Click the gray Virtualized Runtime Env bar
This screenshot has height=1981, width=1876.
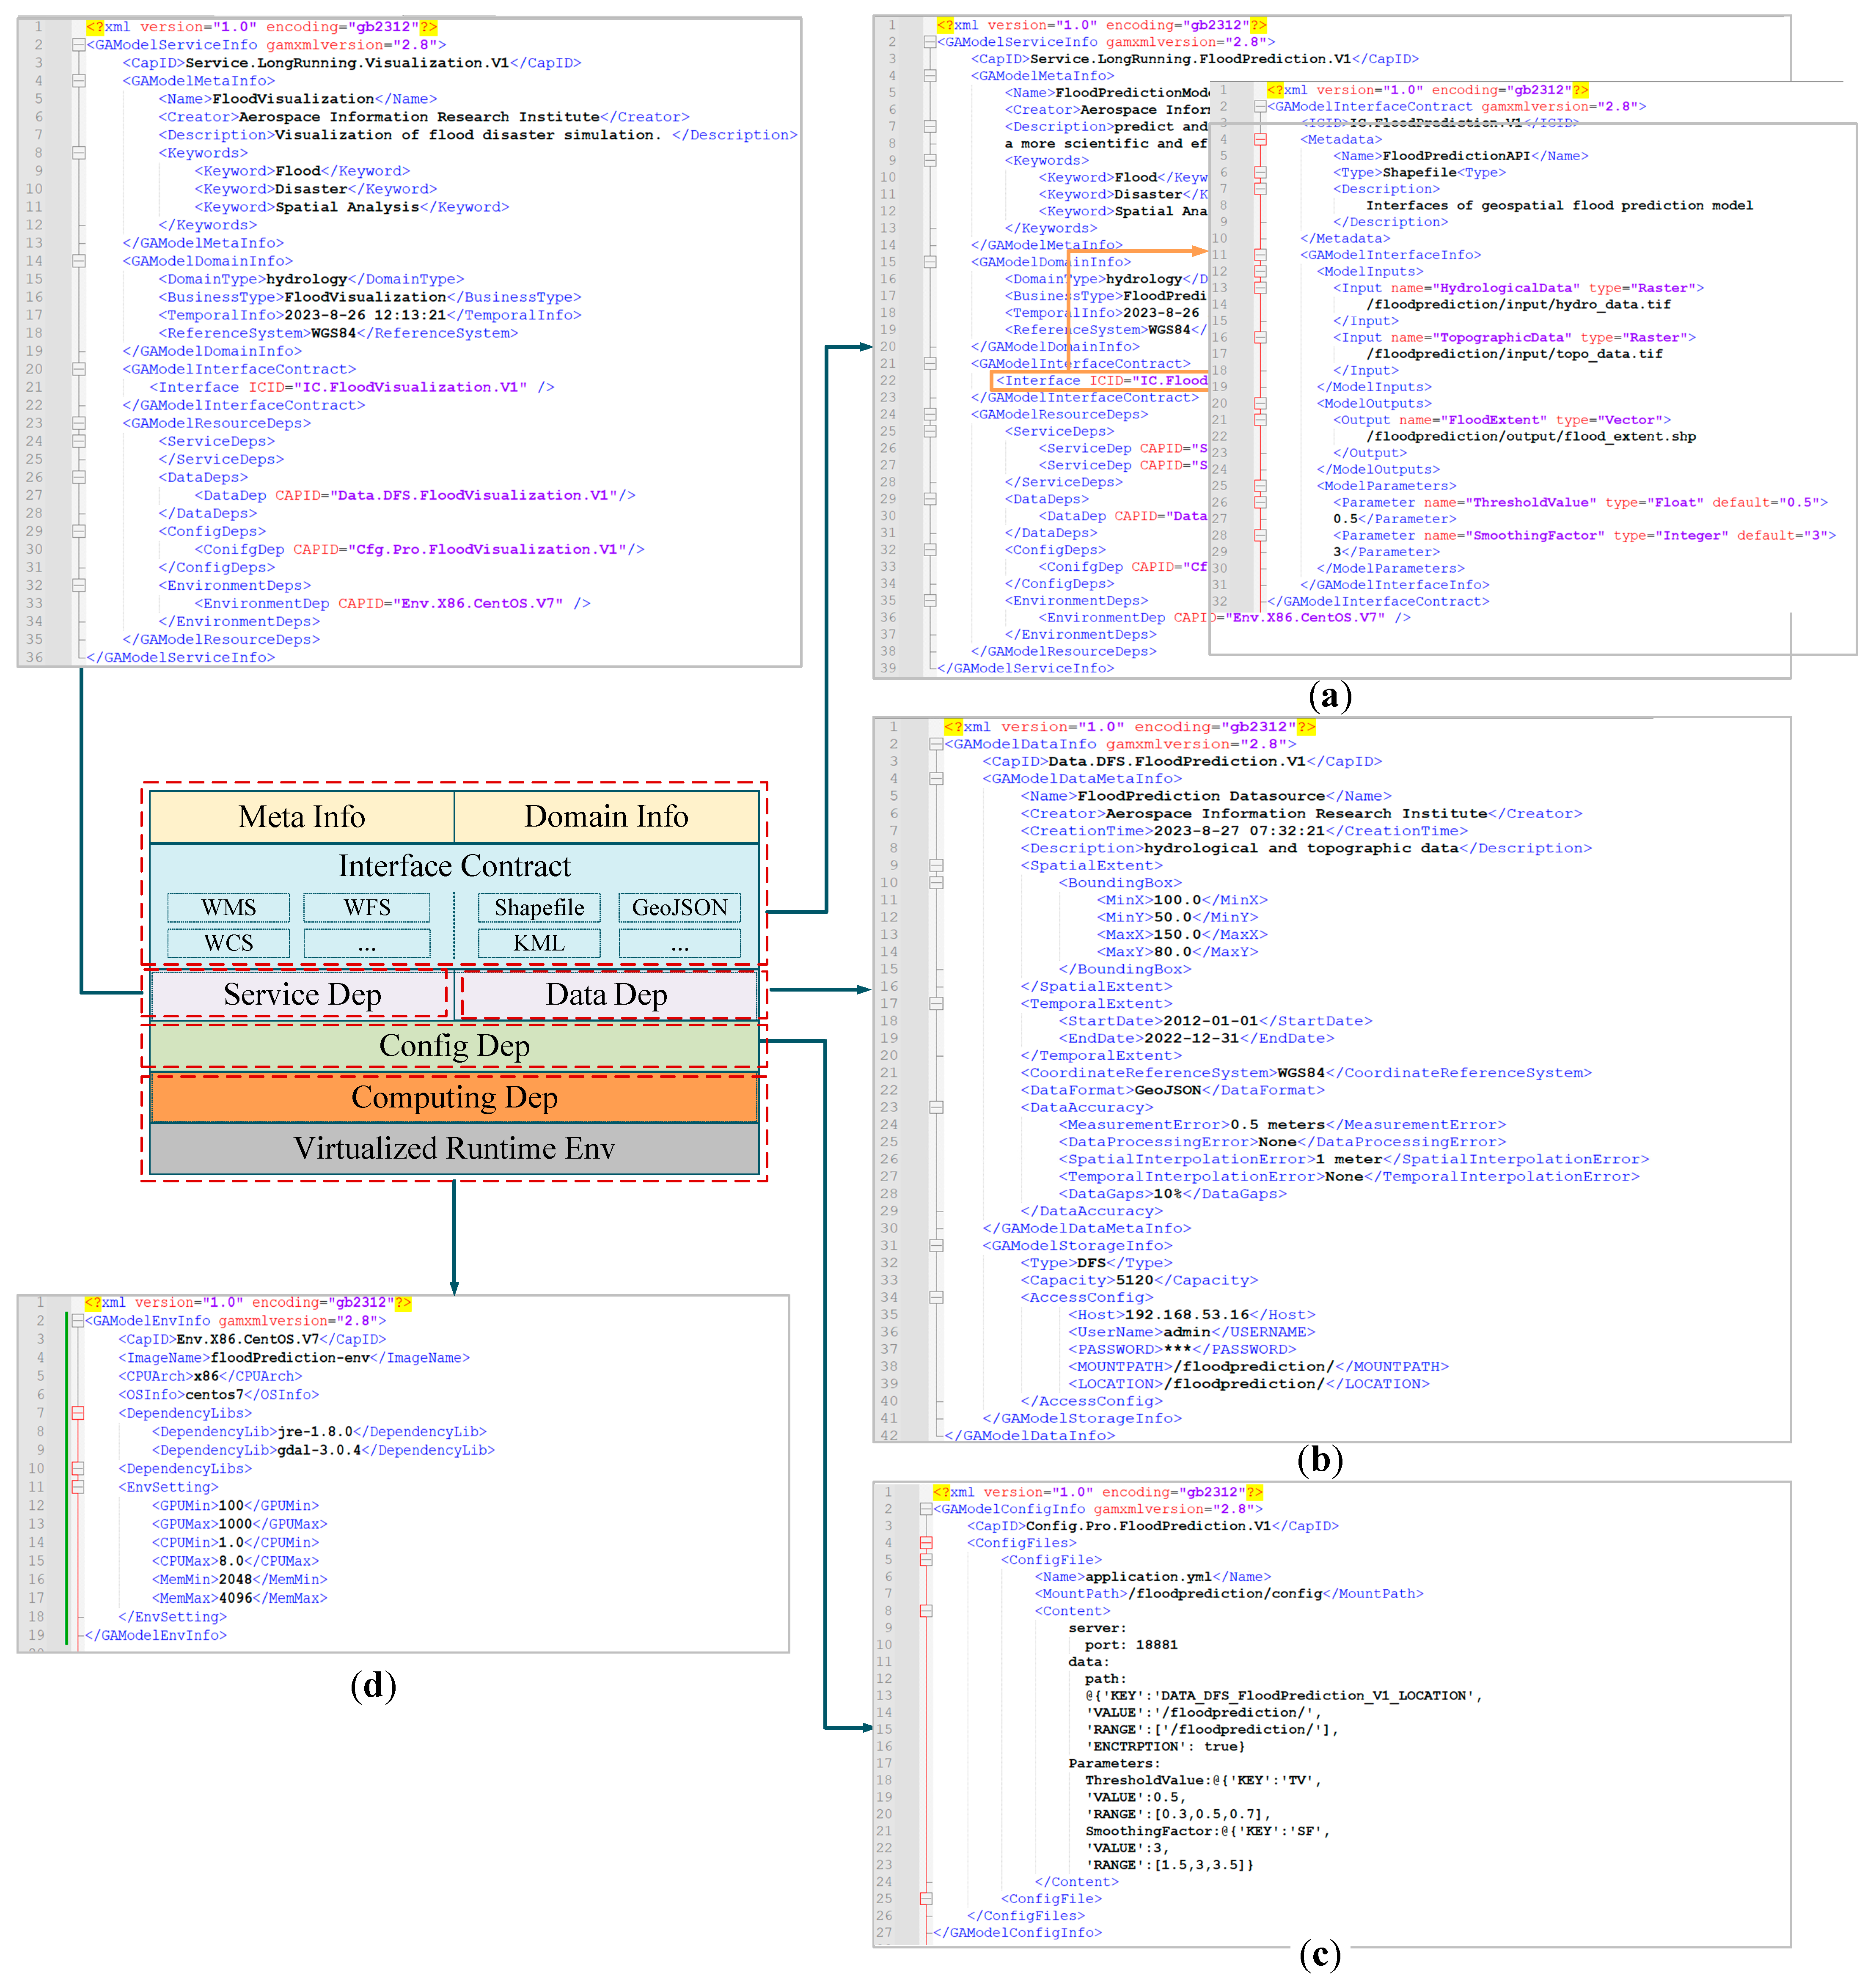coord(454,1149)
